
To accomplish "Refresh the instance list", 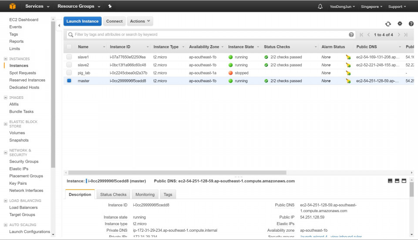I will tap(388, 24).
